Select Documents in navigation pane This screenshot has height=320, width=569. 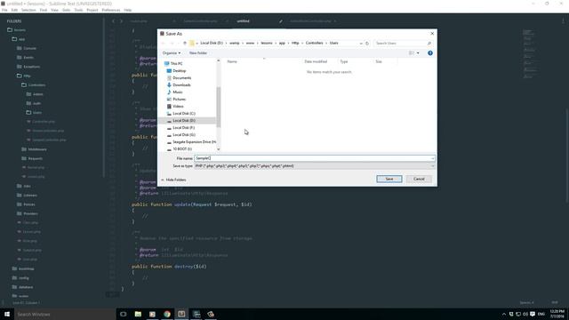[x=181, y=78]
